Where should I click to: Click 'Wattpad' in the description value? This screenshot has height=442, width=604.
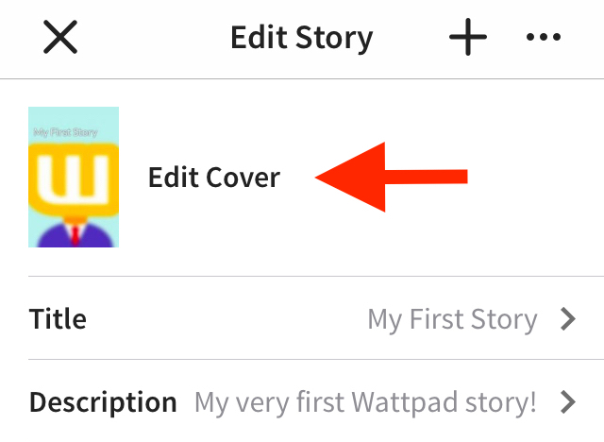(x=405, y=402)
